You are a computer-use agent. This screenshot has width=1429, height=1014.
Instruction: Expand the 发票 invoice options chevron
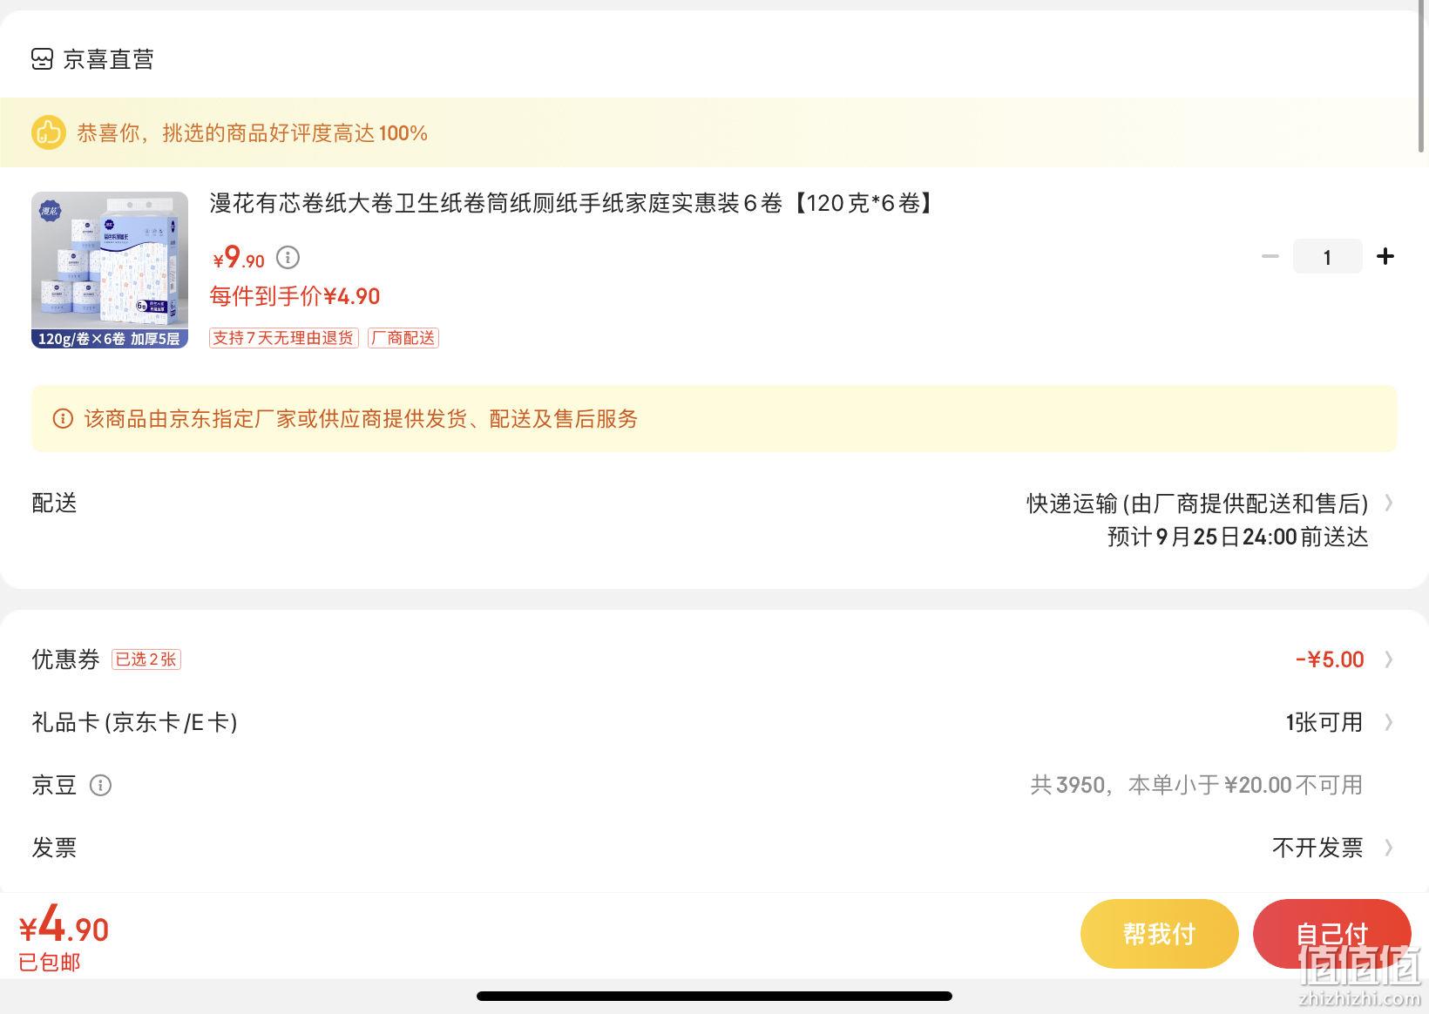tap(1389, 848)
